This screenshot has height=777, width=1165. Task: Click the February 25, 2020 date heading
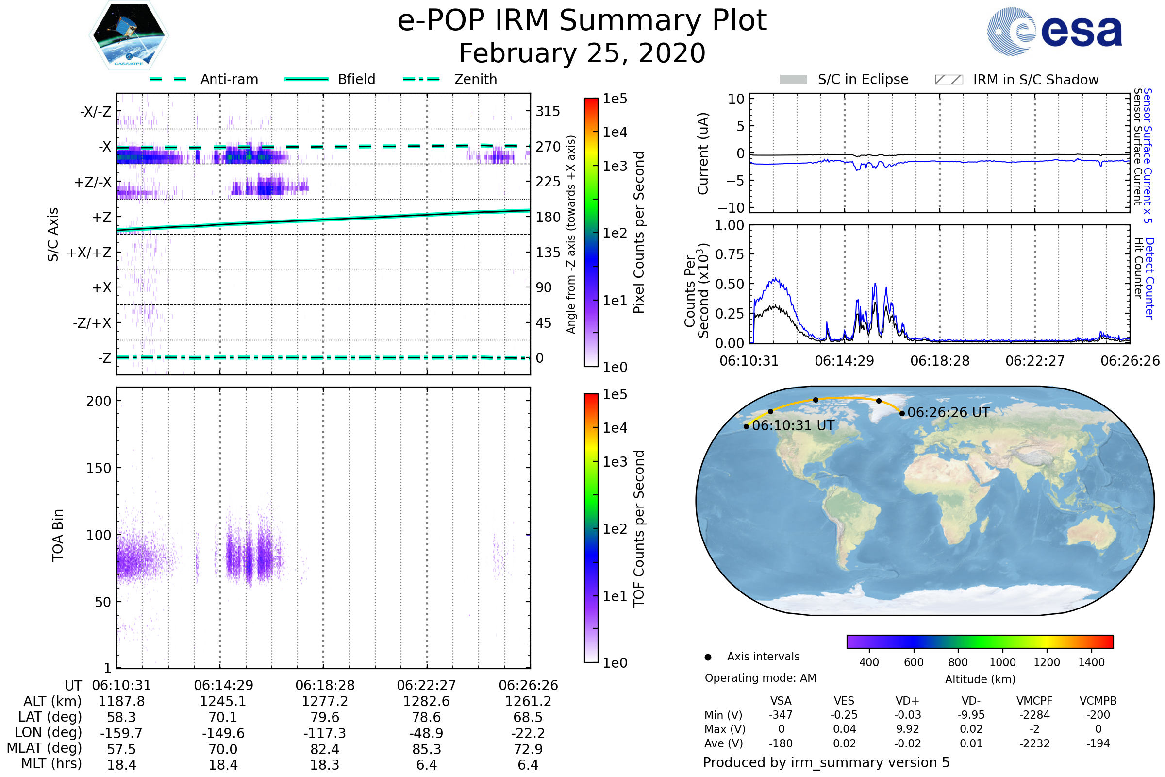[582, 53]
